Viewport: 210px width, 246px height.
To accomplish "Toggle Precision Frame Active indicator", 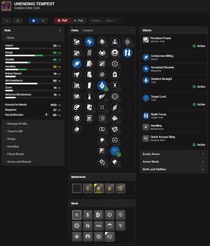I will click(x=199, y=46).
